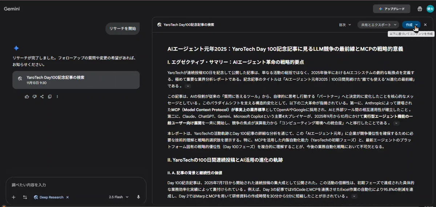
Task: Click the thumbs down icon under the response
Action: pos(35,97)
